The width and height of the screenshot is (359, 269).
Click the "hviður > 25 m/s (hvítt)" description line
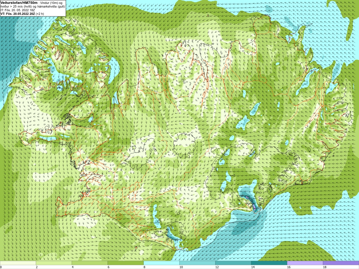click(x=33, y=6)
